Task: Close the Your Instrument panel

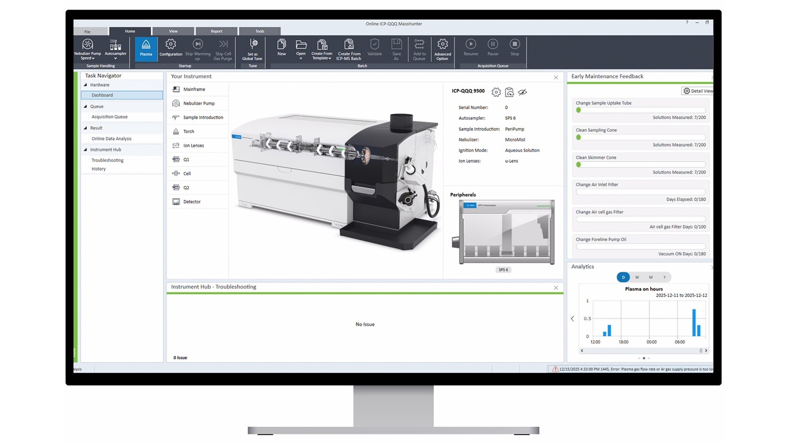Action: point(556,77)
